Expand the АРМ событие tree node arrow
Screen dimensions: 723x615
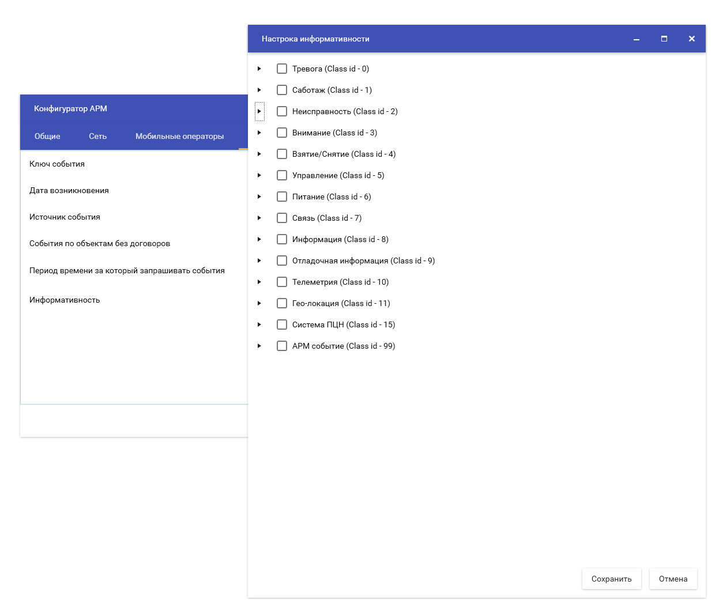point(259,346)
